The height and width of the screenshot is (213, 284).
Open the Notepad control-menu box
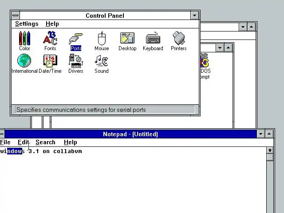click(2, 134)
